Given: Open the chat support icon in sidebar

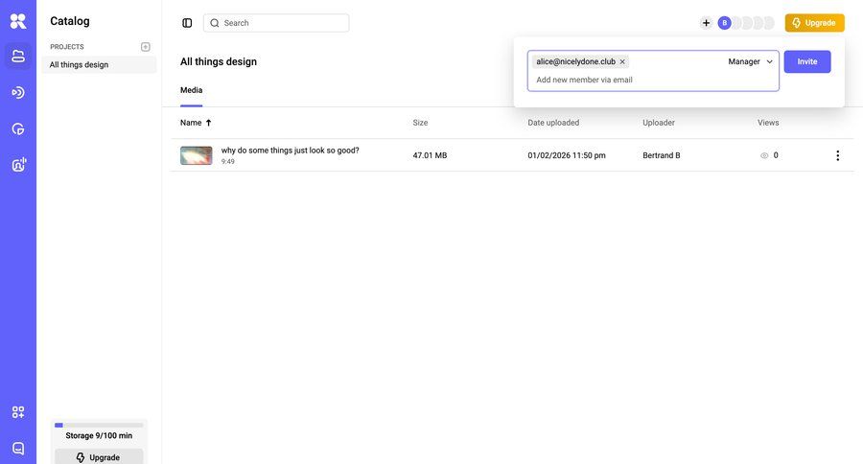Looking at the screenshot, I should pyautogui.click(x=18, y=448).
